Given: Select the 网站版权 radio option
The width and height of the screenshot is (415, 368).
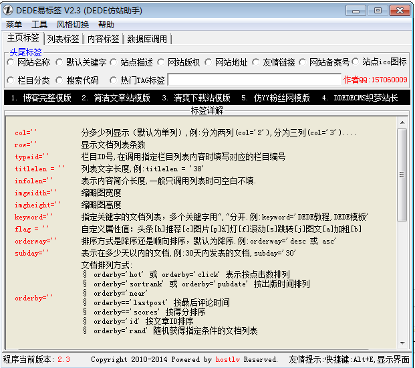Looking at the screenshot, I should coord(161,62).
